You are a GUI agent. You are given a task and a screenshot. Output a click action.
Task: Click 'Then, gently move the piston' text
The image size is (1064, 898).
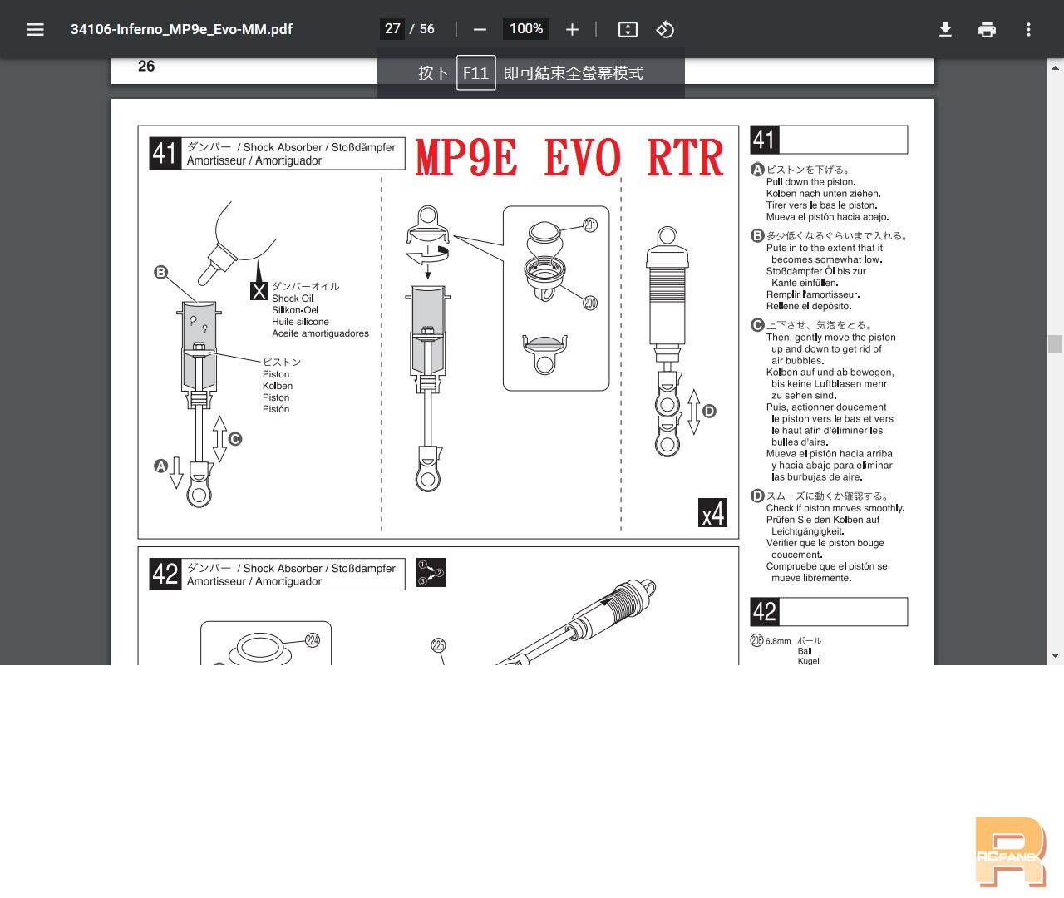click(831, 338)
